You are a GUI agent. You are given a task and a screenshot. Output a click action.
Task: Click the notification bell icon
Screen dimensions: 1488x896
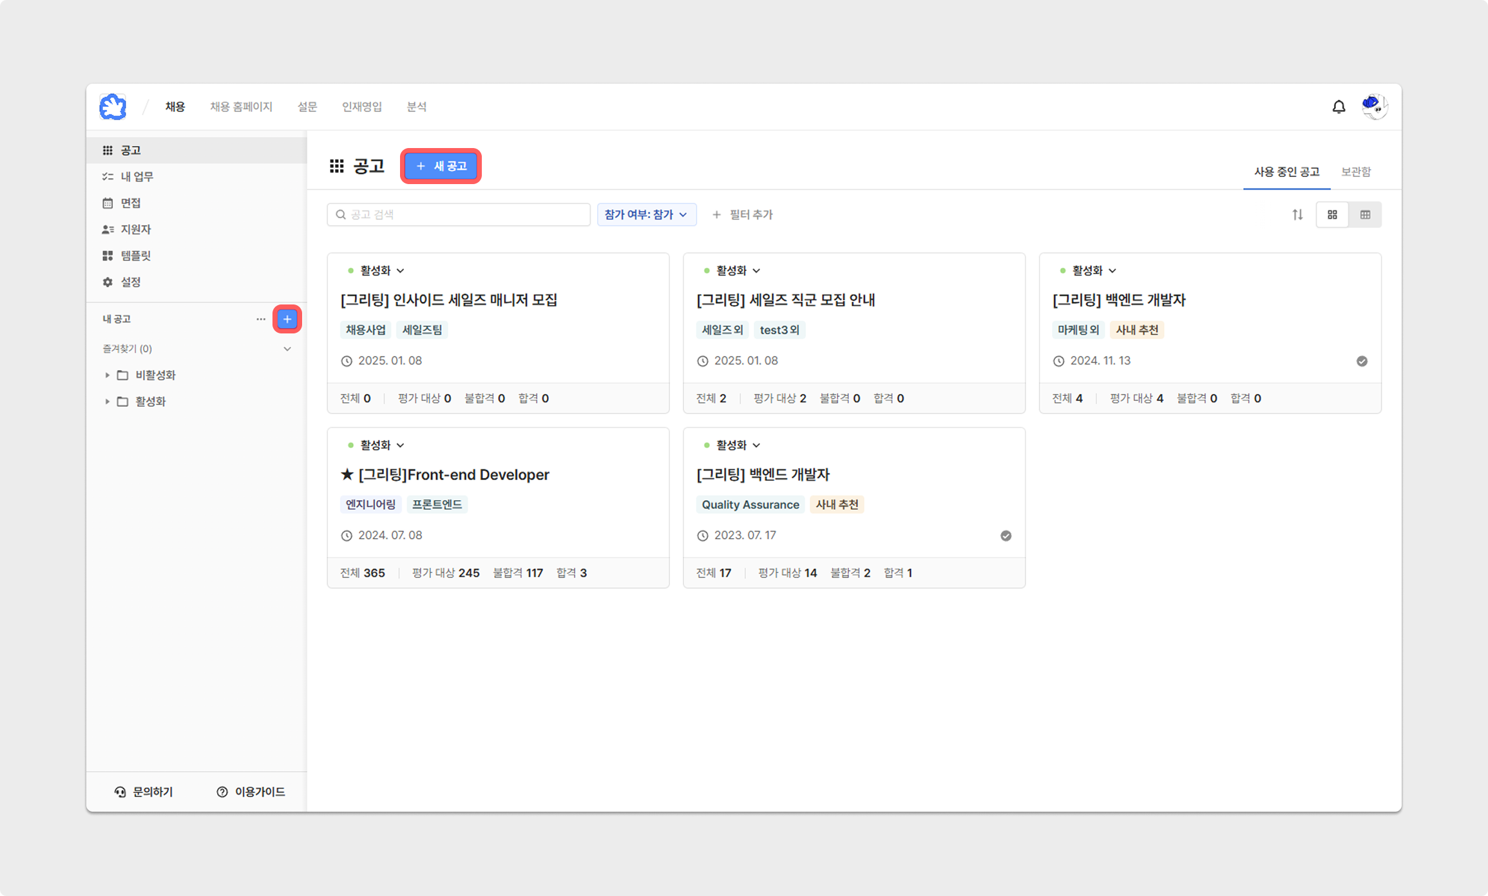tap(1339, 107)
